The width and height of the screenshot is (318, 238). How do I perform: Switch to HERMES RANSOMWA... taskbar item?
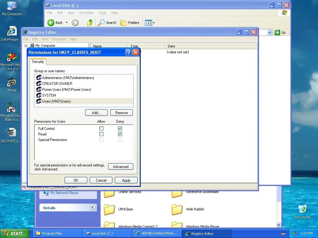click(157, 234)
